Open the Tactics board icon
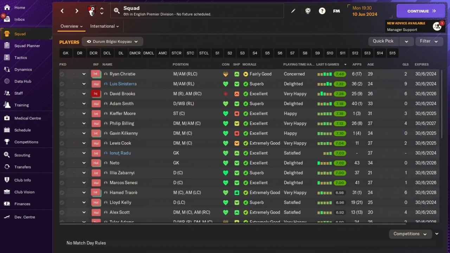This screenshot has height=253, width=450. click(7, 58)
